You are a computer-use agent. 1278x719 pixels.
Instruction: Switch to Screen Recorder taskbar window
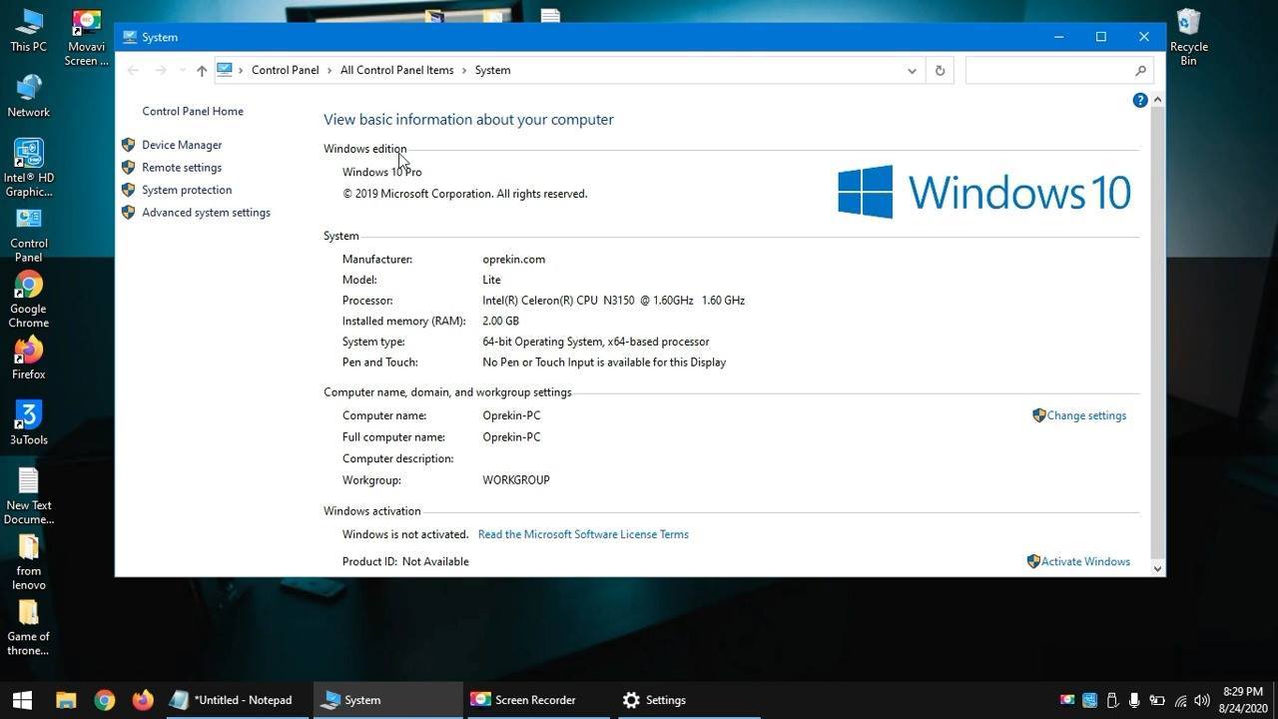coord(539,700)
